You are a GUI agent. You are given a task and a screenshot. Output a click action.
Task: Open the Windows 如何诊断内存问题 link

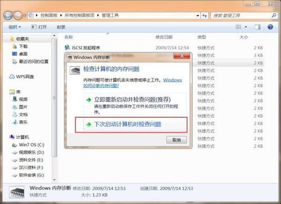[132, 83]
